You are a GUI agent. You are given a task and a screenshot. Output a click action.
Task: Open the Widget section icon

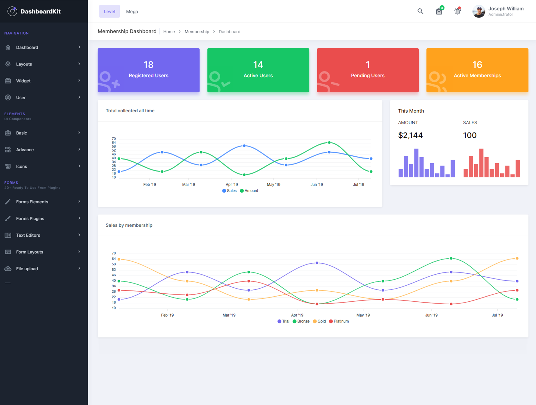pos(8,80)
